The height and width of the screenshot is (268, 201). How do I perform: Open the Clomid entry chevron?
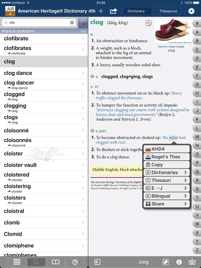click(83, 234)
